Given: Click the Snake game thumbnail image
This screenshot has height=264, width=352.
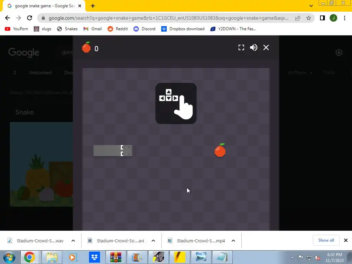Looking at the screenshot, I should pos(41,164).
